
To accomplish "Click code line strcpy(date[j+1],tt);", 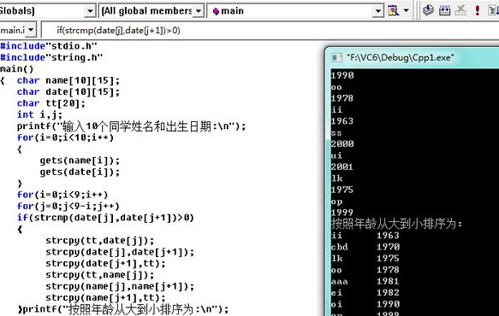I will (105, 263).
